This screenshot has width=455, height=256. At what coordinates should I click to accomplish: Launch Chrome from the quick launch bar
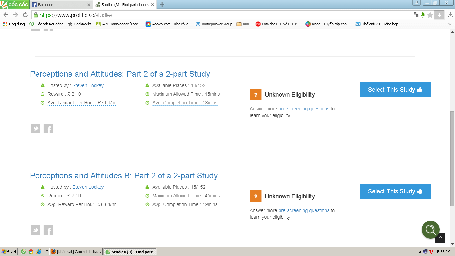pyautogui.click(x=31, y=252)
